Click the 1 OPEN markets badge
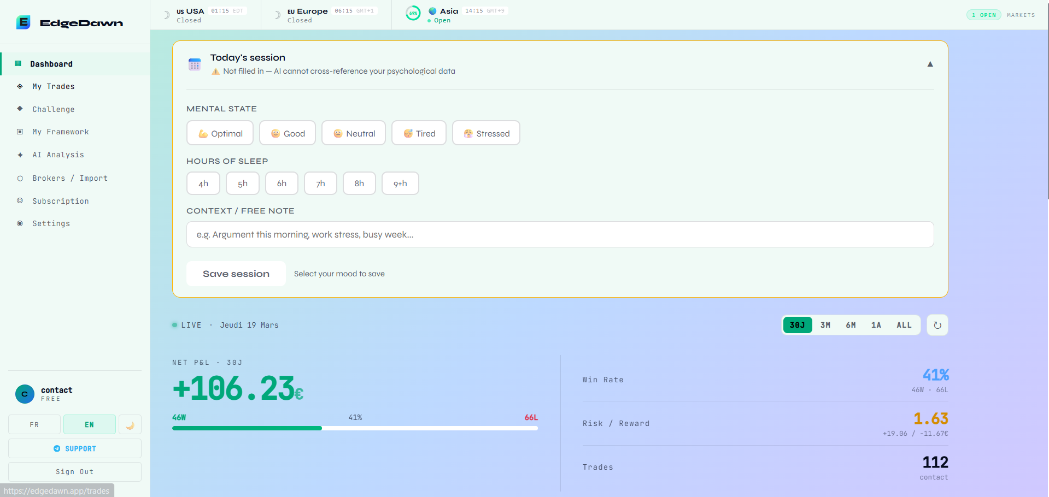The image size is (1049, 497). [983, 15]
